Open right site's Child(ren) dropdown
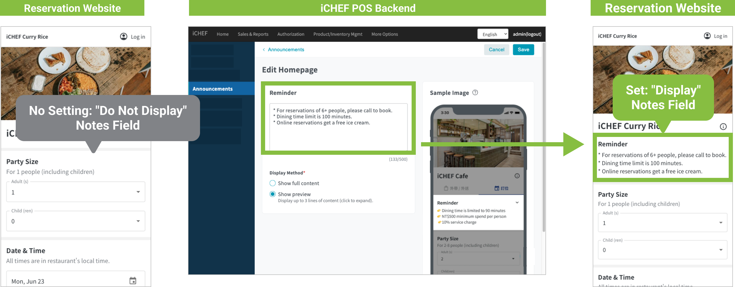This screenshot has width=735, height=287. 662,250
